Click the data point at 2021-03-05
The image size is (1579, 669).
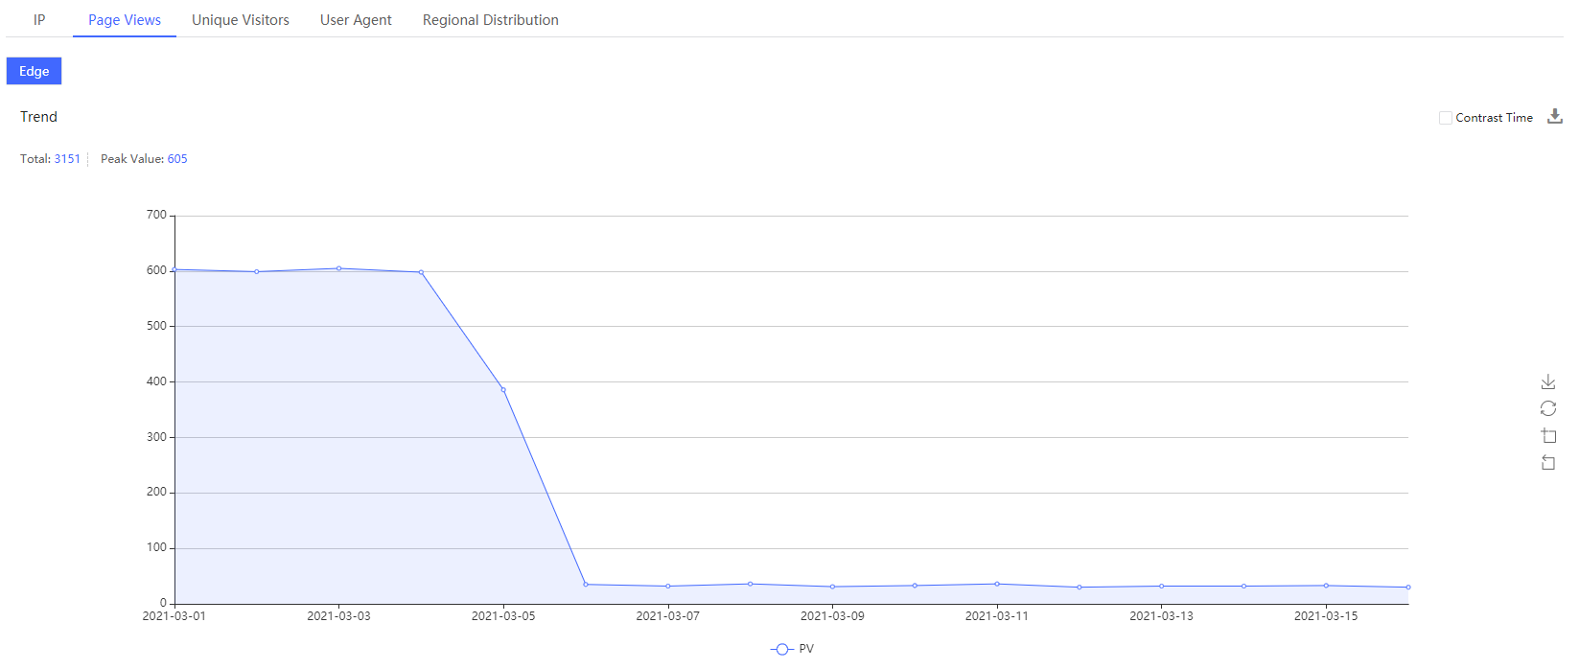coord(503,390)
